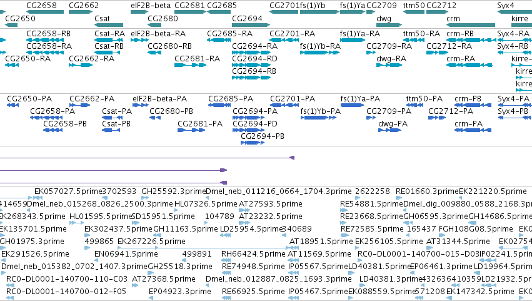Screen dimensions: 532x301
Task: Select the dwg gene label
Action: click(384, 19)
